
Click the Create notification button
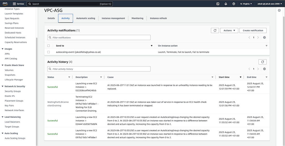pos(253,30)
